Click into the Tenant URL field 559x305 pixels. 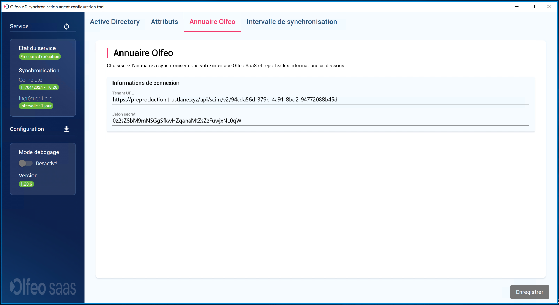(x=321, y=100)
